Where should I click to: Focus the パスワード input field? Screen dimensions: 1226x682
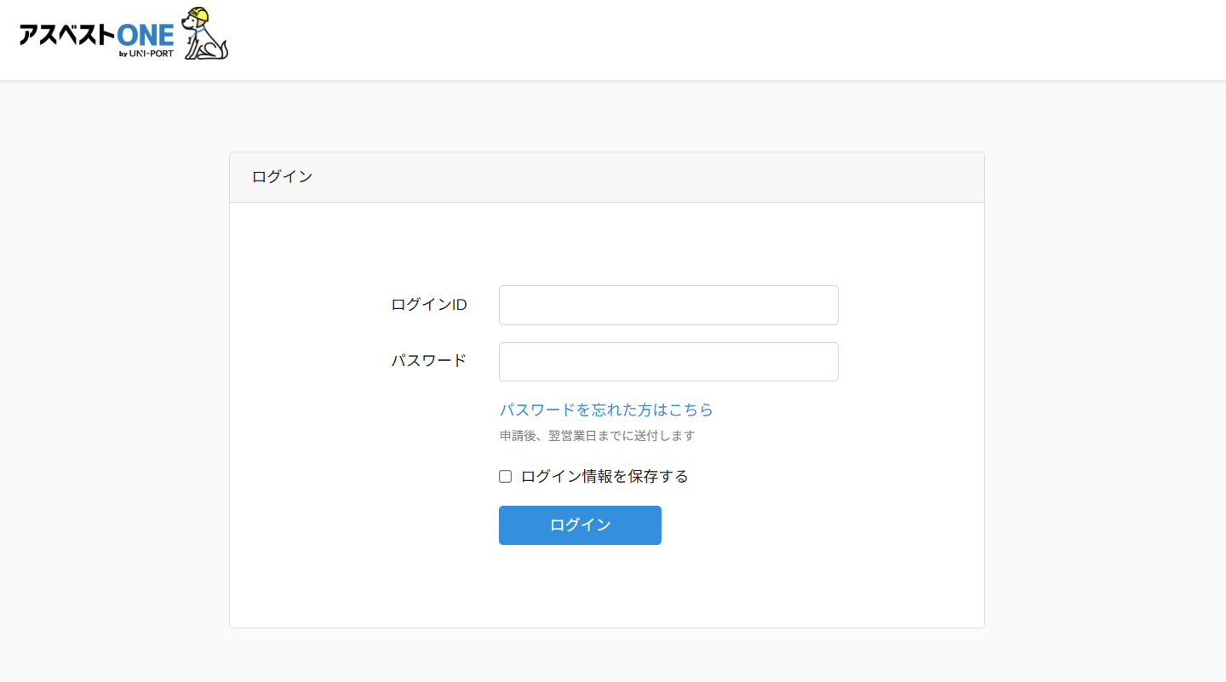[668, 362]
